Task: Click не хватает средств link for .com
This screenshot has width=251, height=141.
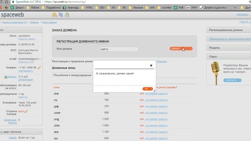Action: [156, 113]
